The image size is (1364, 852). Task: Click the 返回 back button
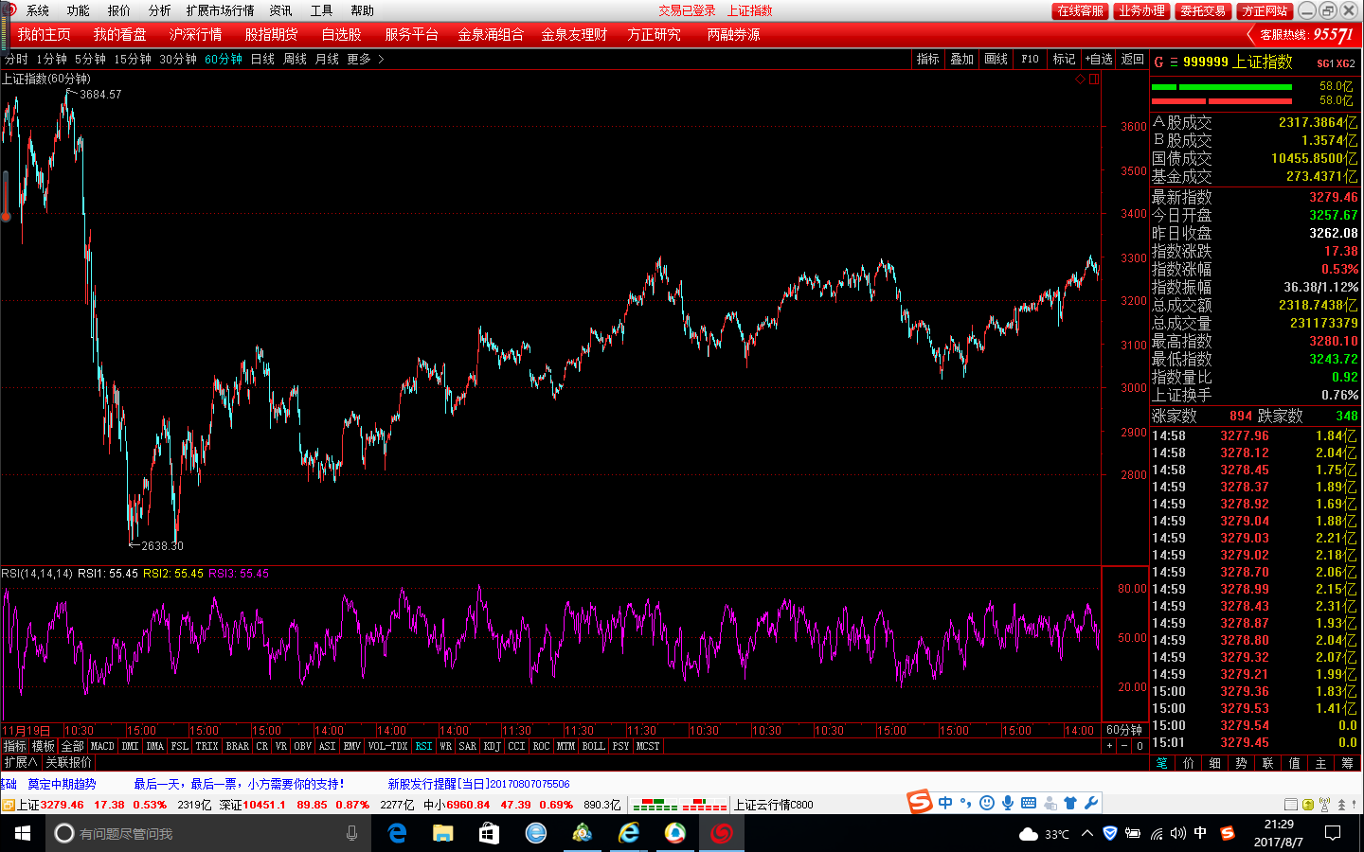1133,59
